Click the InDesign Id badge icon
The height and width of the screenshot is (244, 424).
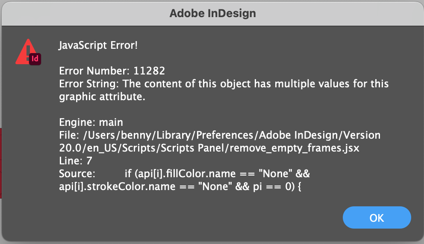point(36,59)
